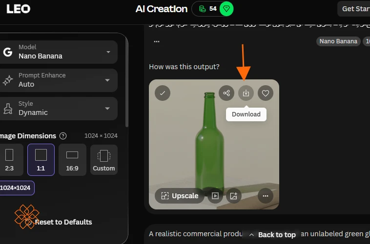370x244 pixels.
Task: Select the Custom dimensions option
Action: (104, 160)
